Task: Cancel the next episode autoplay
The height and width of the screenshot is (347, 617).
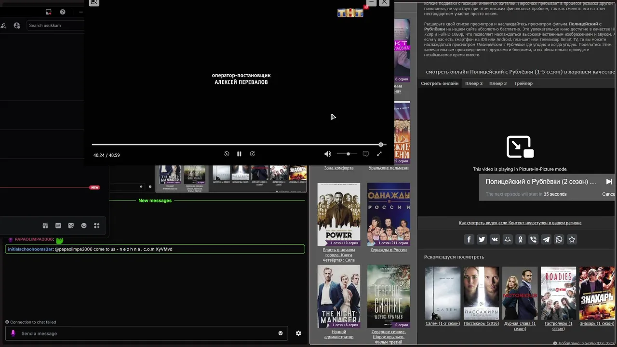Action: [609, 194]
